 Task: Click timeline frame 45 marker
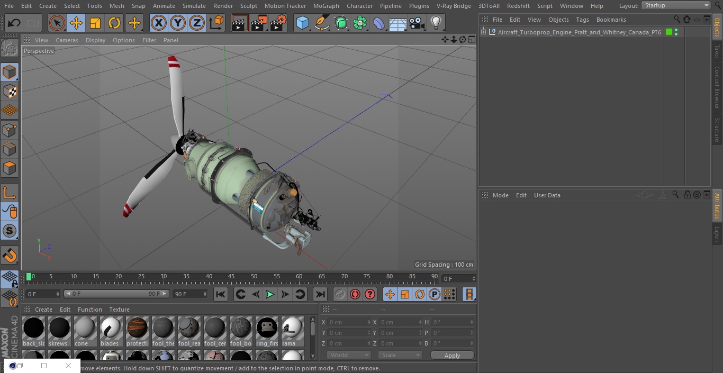231,277
